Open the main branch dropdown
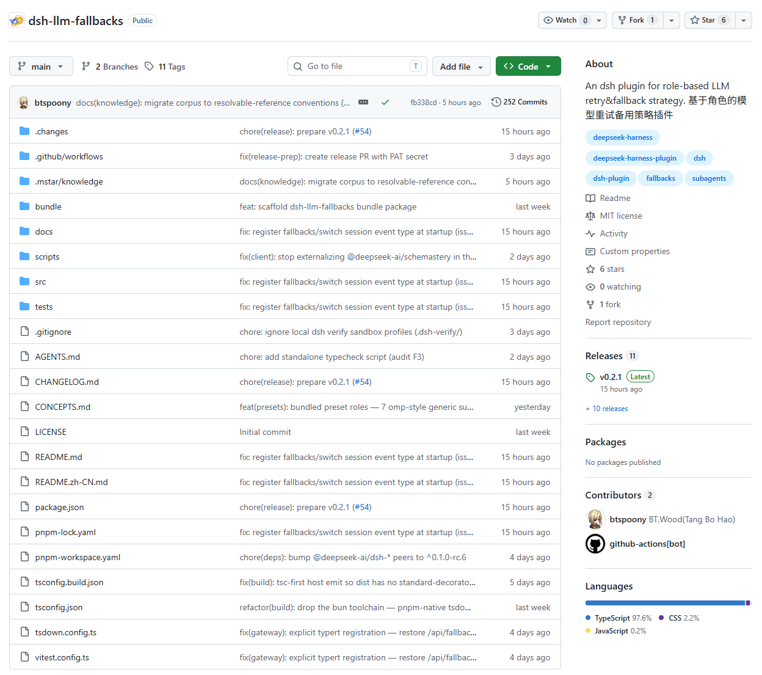762x675 pixels. coord(41,66)
